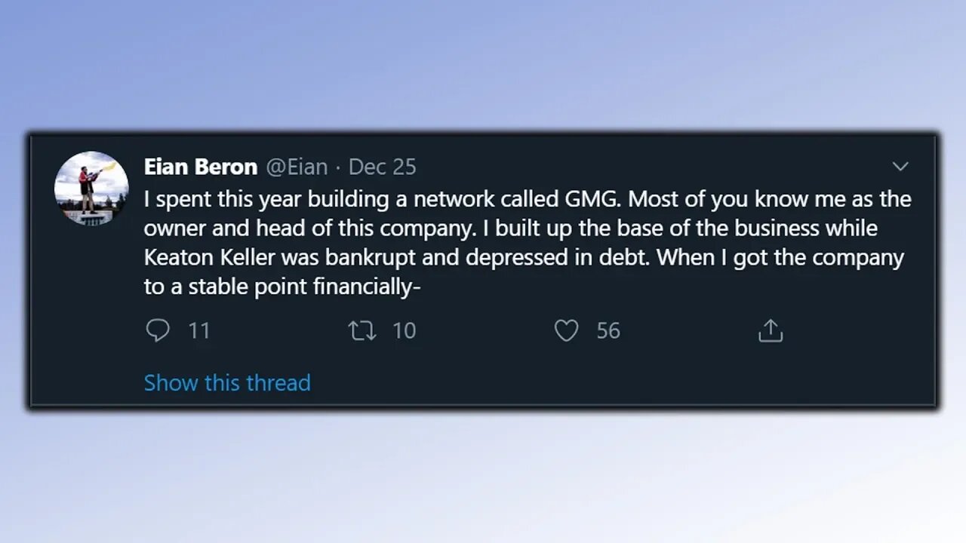The image size is (966, 543).
Task: Open Eian Beron's profile picture
Action: click(91, 188)
